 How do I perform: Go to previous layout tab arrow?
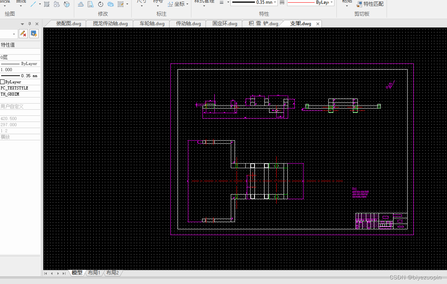(52, 273)
